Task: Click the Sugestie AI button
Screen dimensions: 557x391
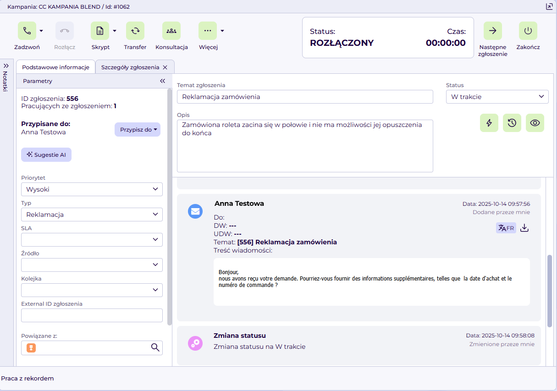Action: 46,155
